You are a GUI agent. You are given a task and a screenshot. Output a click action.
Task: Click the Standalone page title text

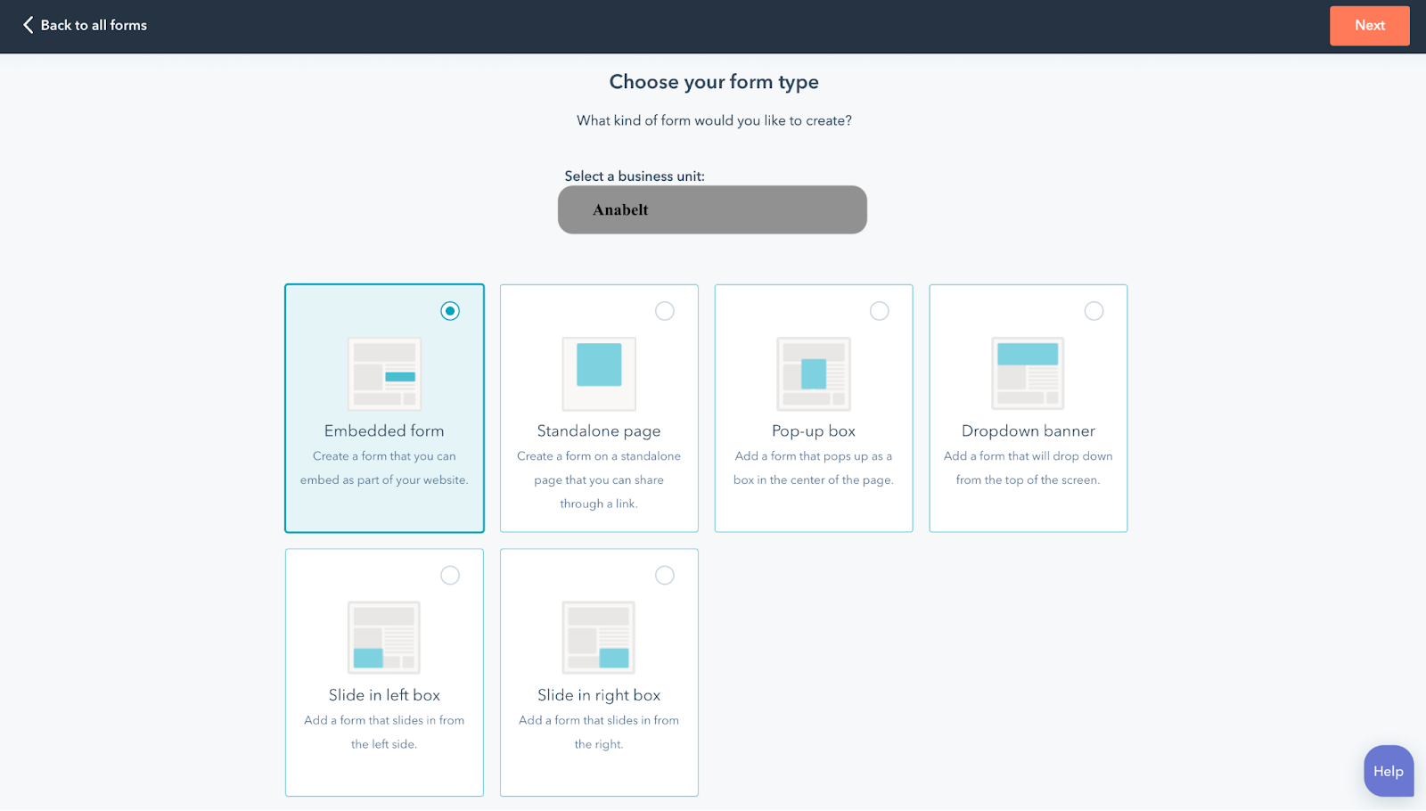coord(599,431)
